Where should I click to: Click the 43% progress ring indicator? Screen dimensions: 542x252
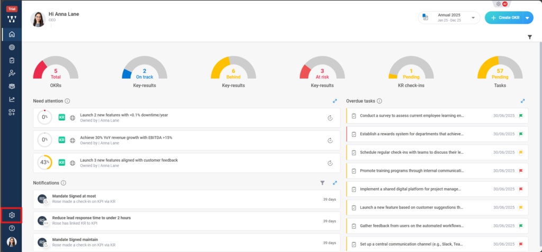[44, 163]
